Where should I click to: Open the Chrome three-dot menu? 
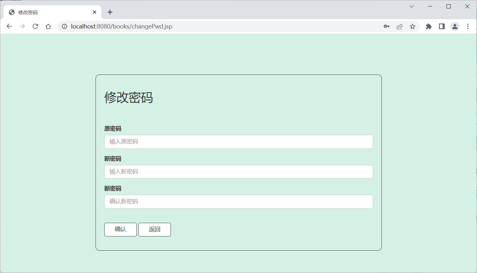coord(468,27)
